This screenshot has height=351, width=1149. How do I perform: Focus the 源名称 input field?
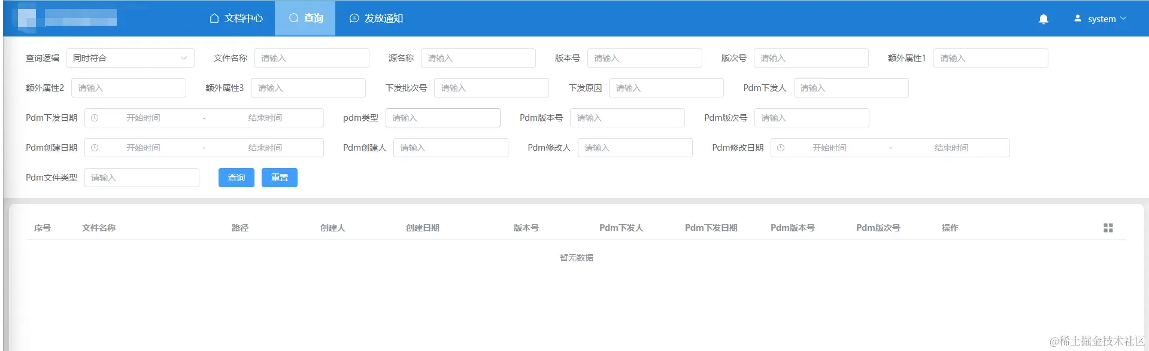[478, 58]
